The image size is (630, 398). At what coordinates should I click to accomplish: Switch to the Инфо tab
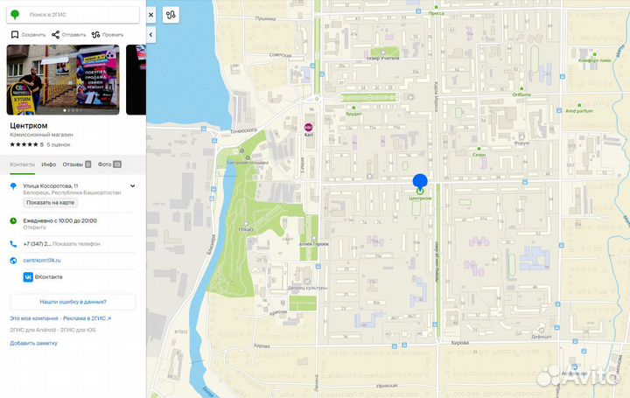(x=49, y=164)
